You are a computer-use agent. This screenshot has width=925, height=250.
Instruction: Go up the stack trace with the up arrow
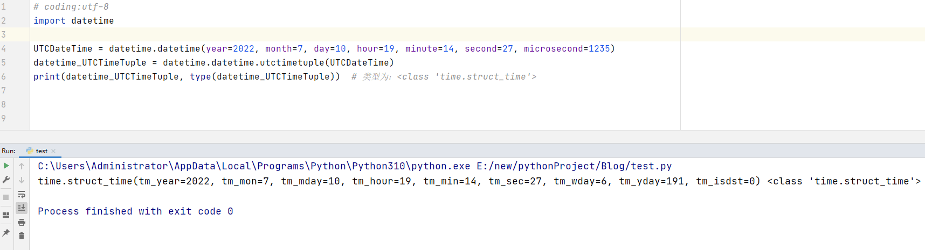click(22, 166)
